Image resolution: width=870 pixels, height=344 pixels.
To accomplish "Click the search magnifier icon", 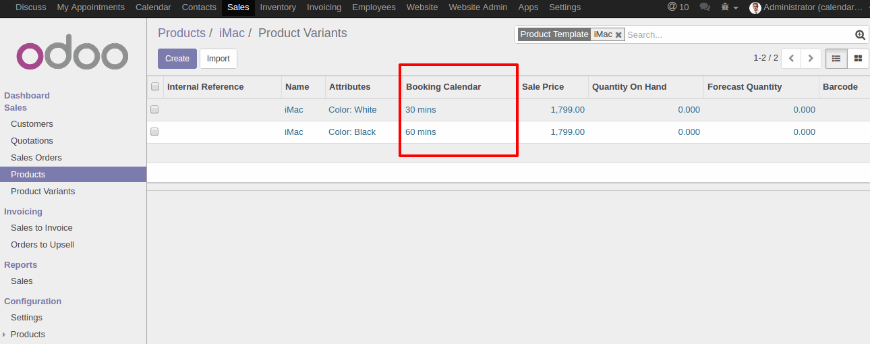I will coord(860,35).
